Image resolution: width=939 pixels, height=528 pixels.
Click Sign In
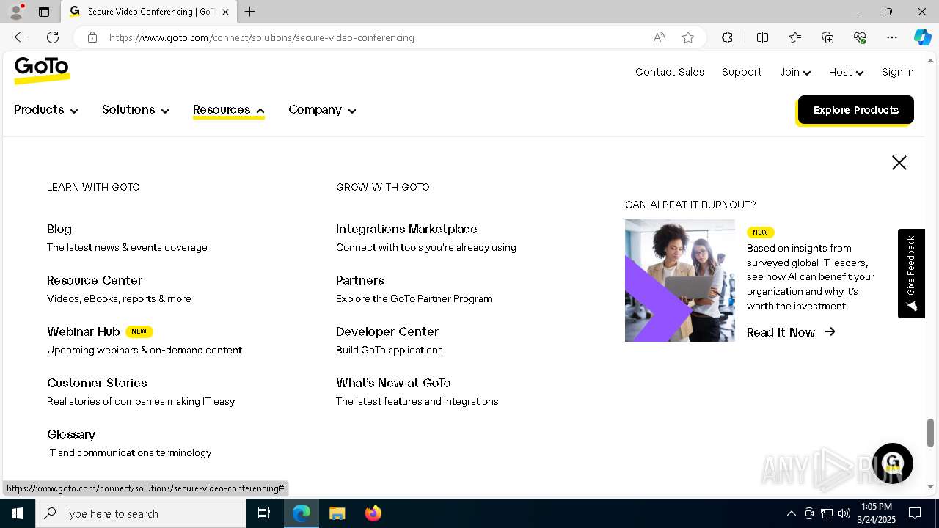click(898, 72)
